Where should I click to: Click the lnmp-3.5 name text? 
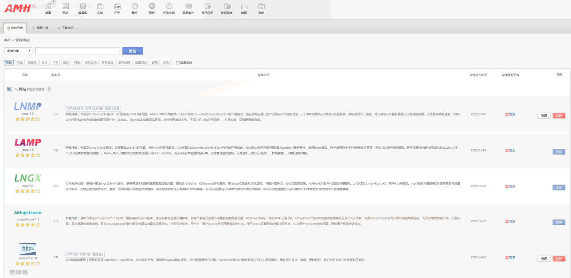coord(27,114)
